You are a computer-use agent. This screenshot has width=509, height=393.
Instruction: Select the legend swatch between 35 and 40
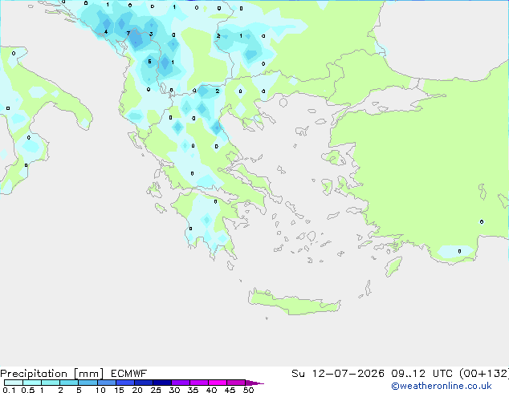[x=199, y=383]
